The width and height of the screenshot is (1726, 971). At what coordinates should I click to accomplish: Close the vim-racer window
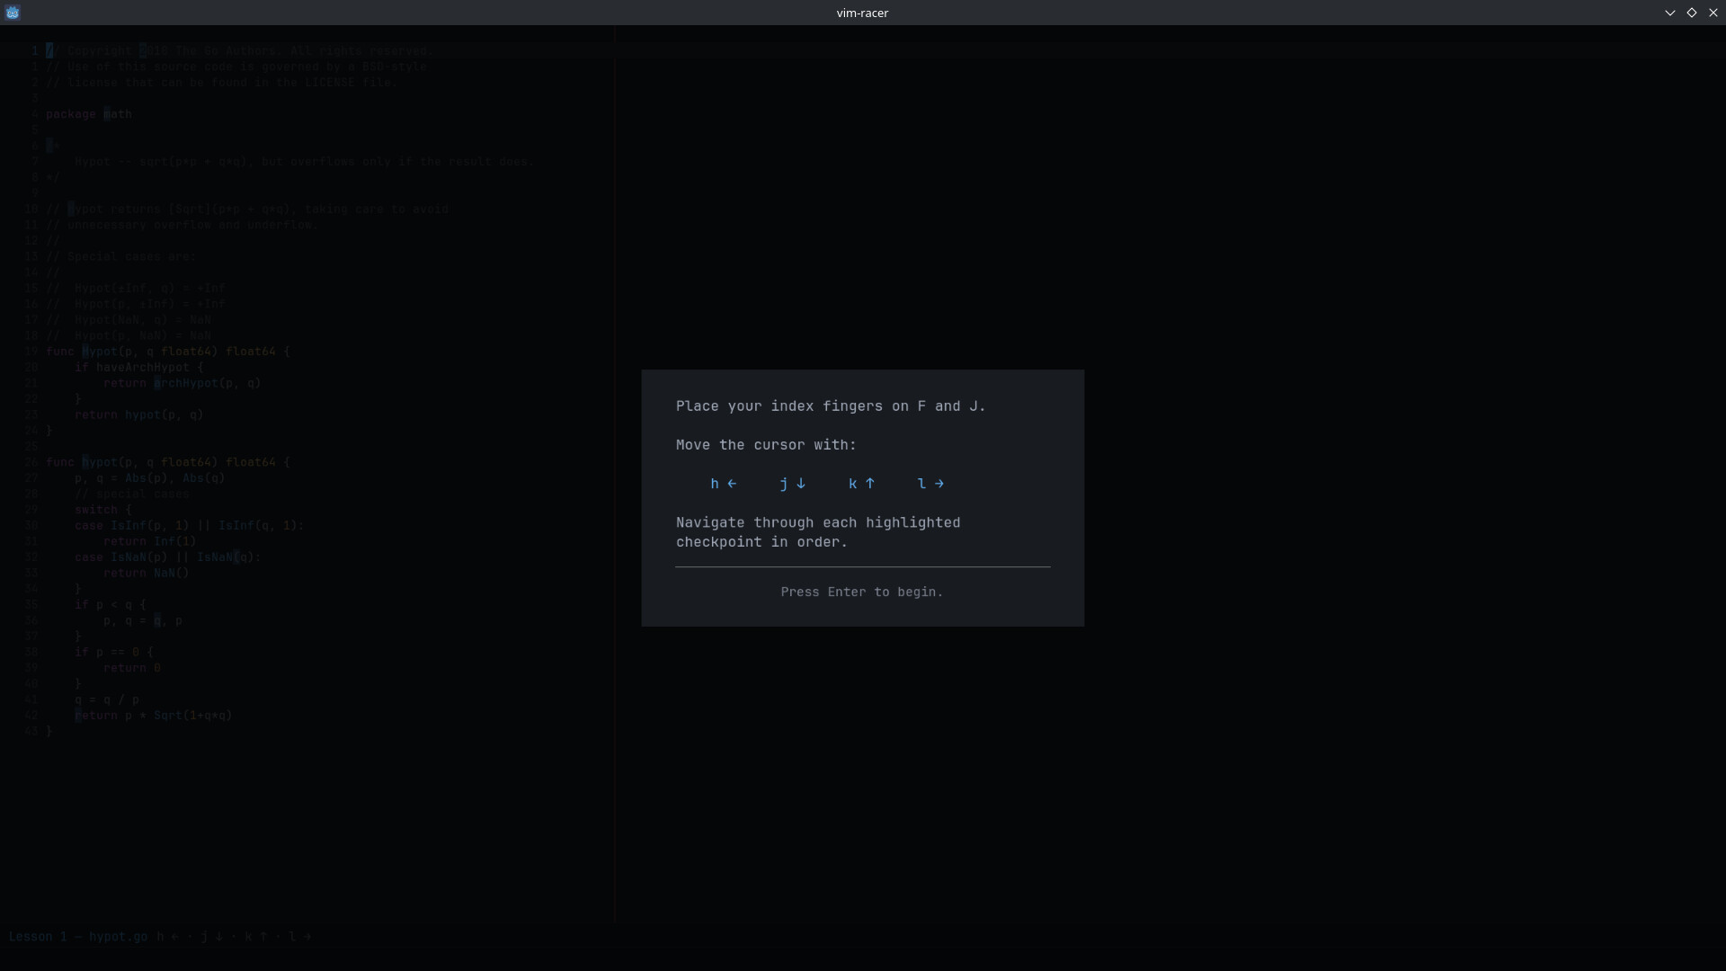(x=1713, y=13)
